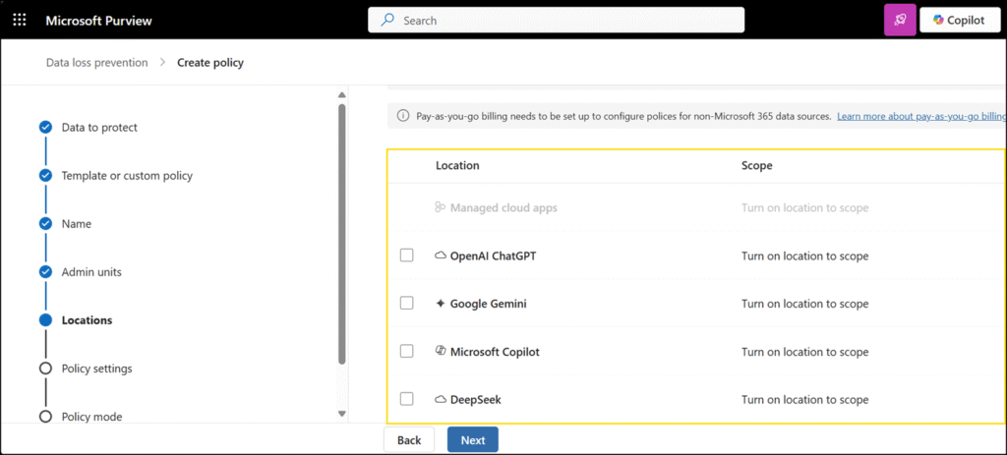Check the Google Gemini location box
Viewport: 1007px width, 455px height.
(407, 304)
